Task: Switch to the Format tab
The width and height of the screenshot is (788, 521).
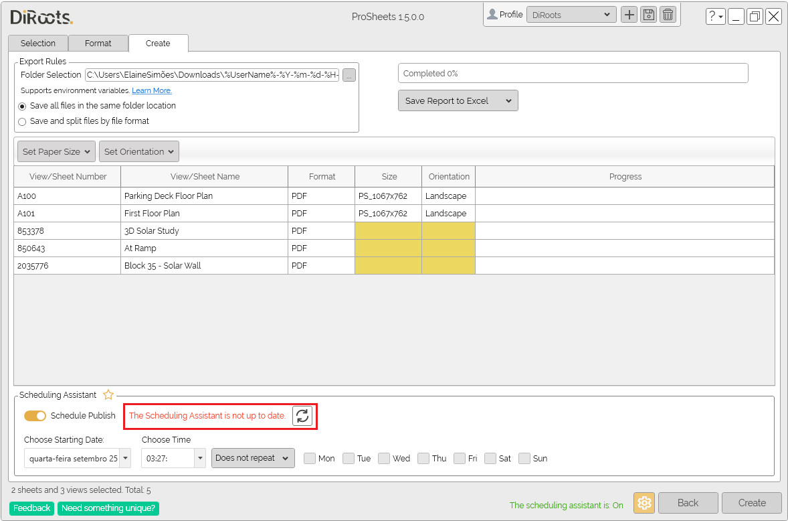Action: pos(98,43)
